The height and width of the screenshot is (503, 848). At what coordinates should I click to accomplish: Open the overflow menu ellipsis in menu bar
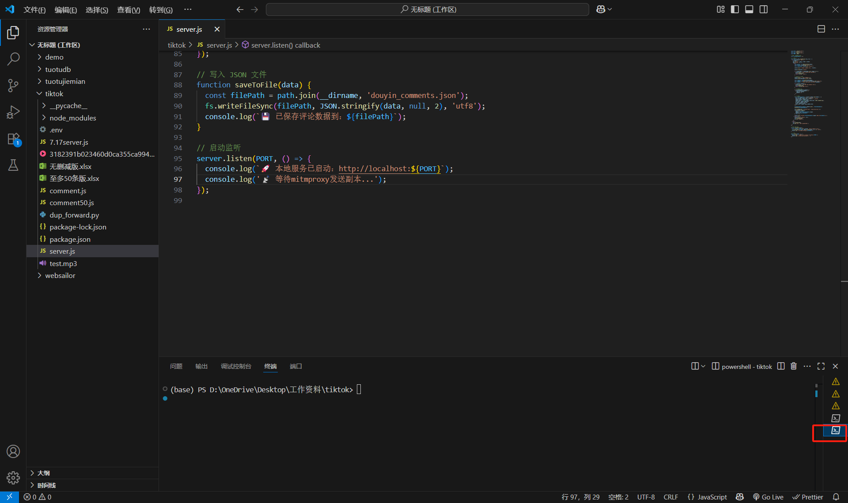[x=188, y=9]
